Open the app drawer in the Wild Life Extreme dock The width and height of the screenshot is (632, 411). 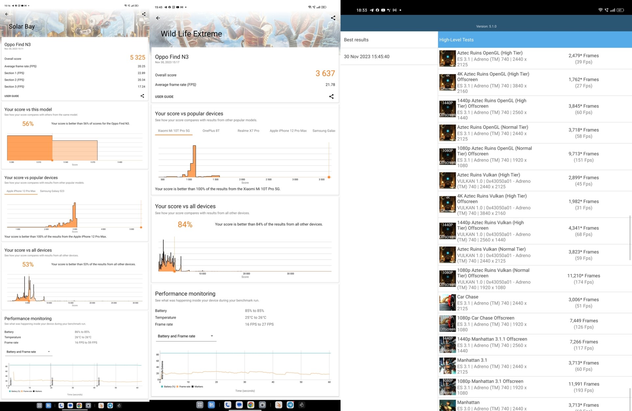[200, 405]
